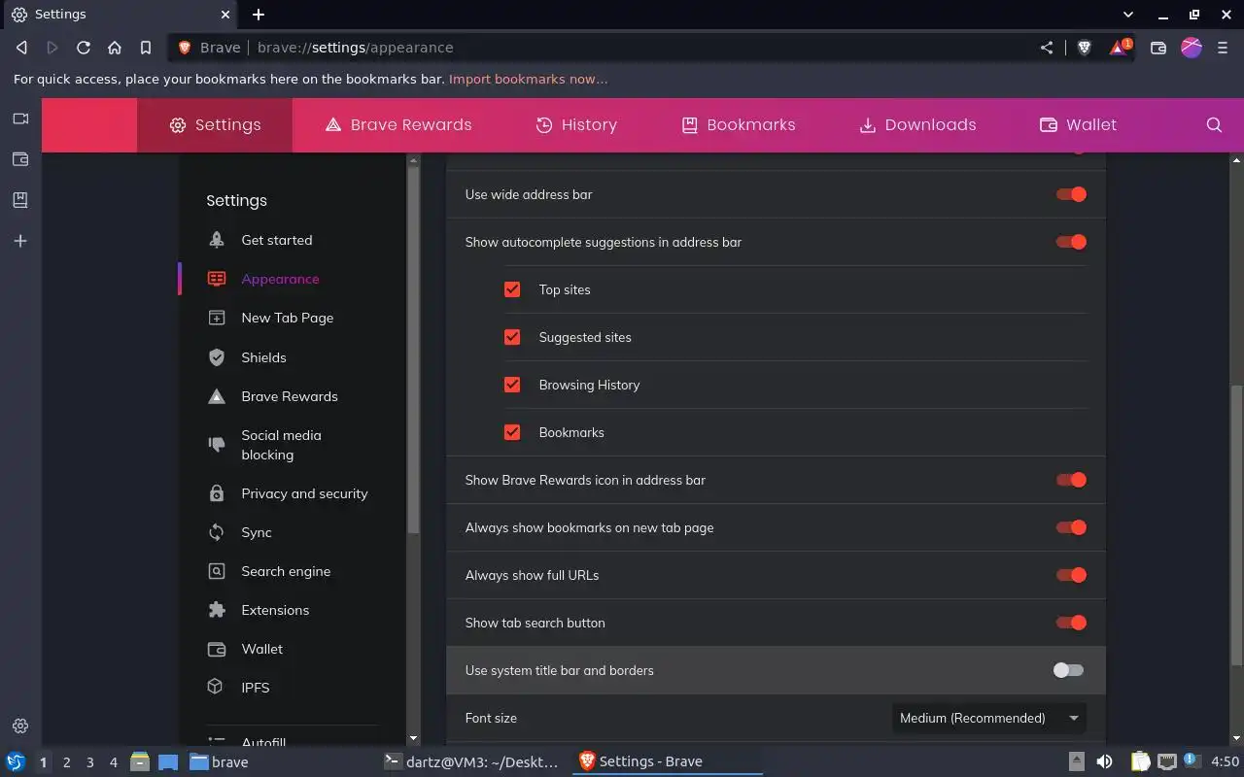Open Brave Shields lion icon in address bar
Image resolution: width=1244 pixels, height=777 pixels.
pyautogui.click(x=1085, y=48)
